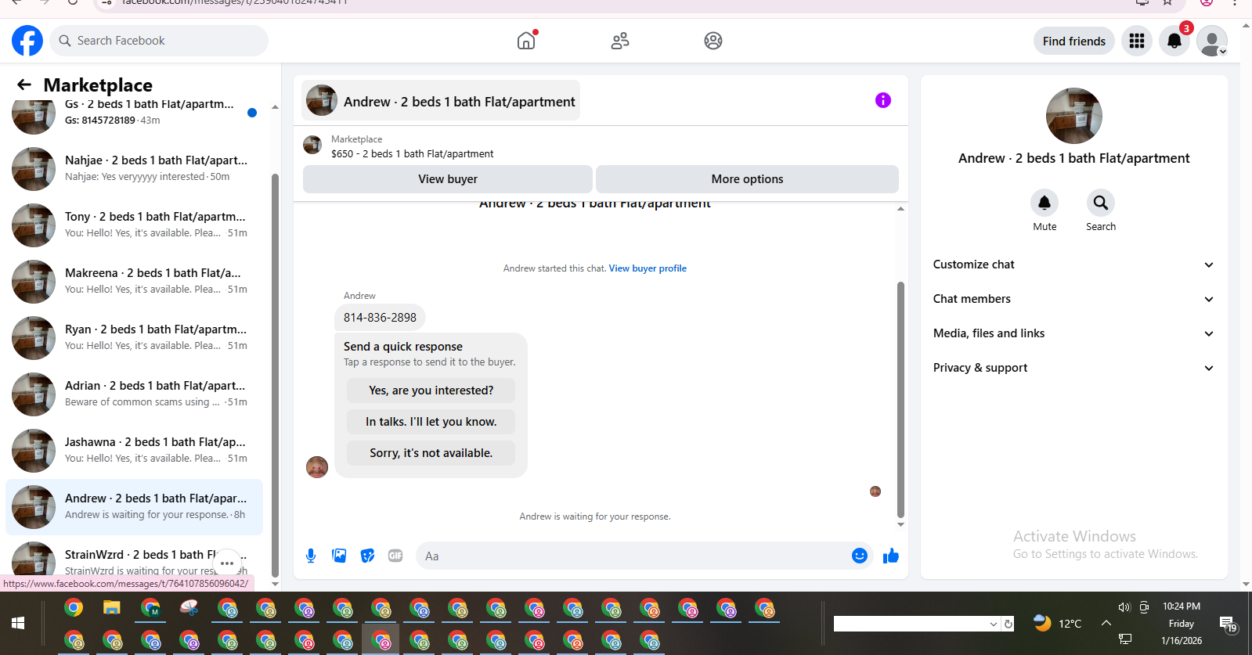Open the chat options three-dot button

click(227, 563)
